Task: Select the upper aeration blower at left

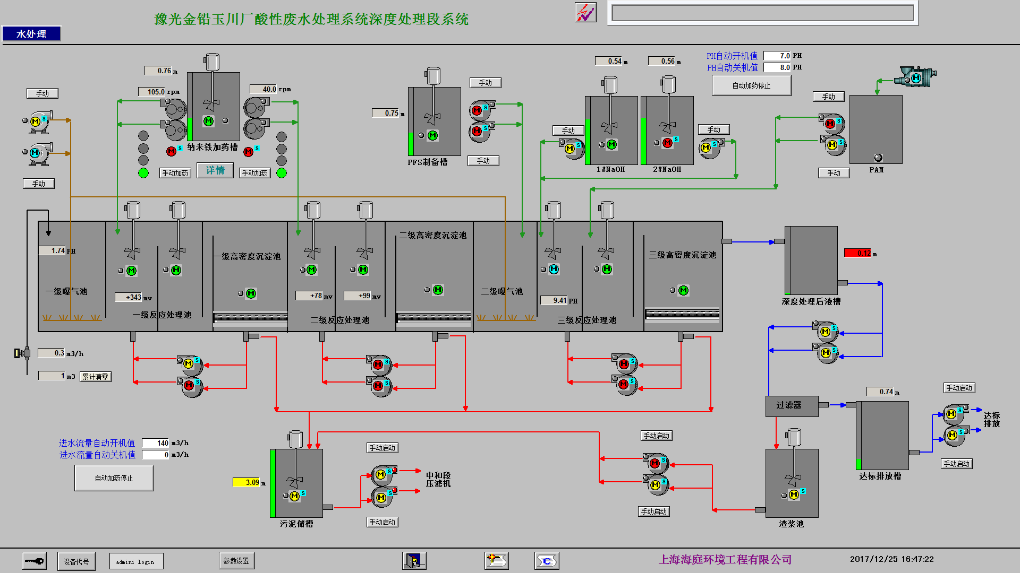Action: pyautogui.click(x=36, y=121)
